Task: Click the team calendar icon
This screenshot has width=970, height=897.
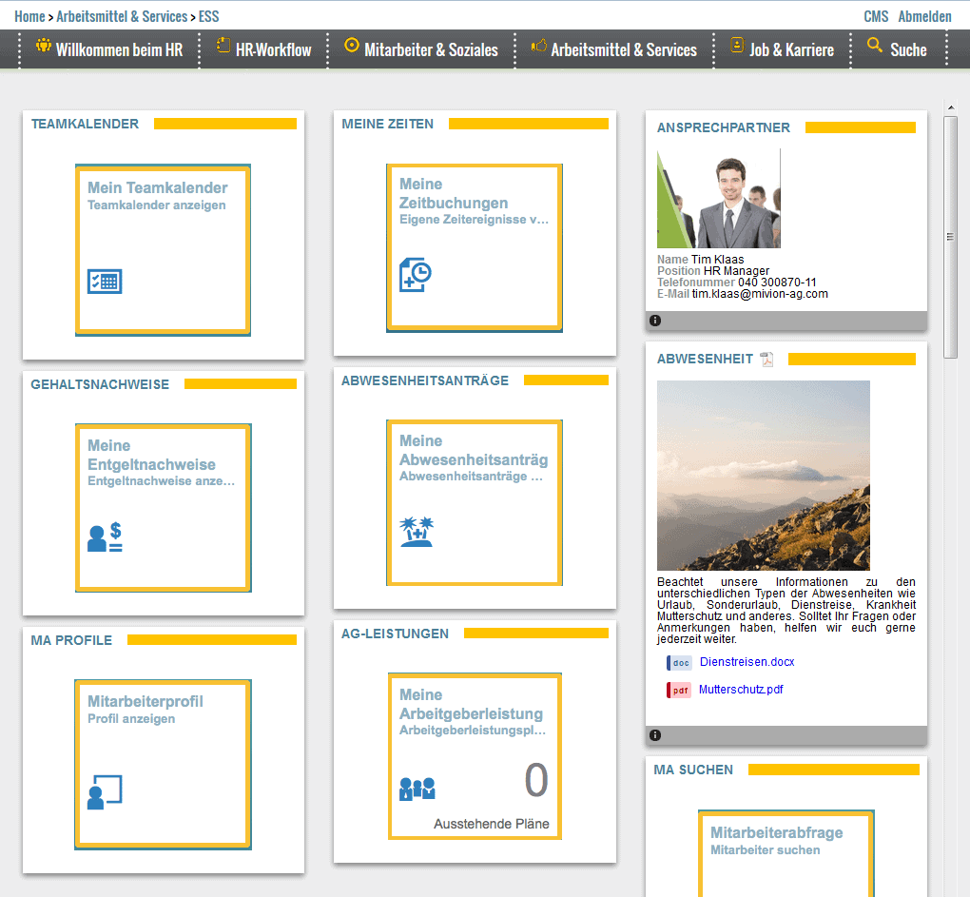Action: pyautogui.click(x=105, y=282)
